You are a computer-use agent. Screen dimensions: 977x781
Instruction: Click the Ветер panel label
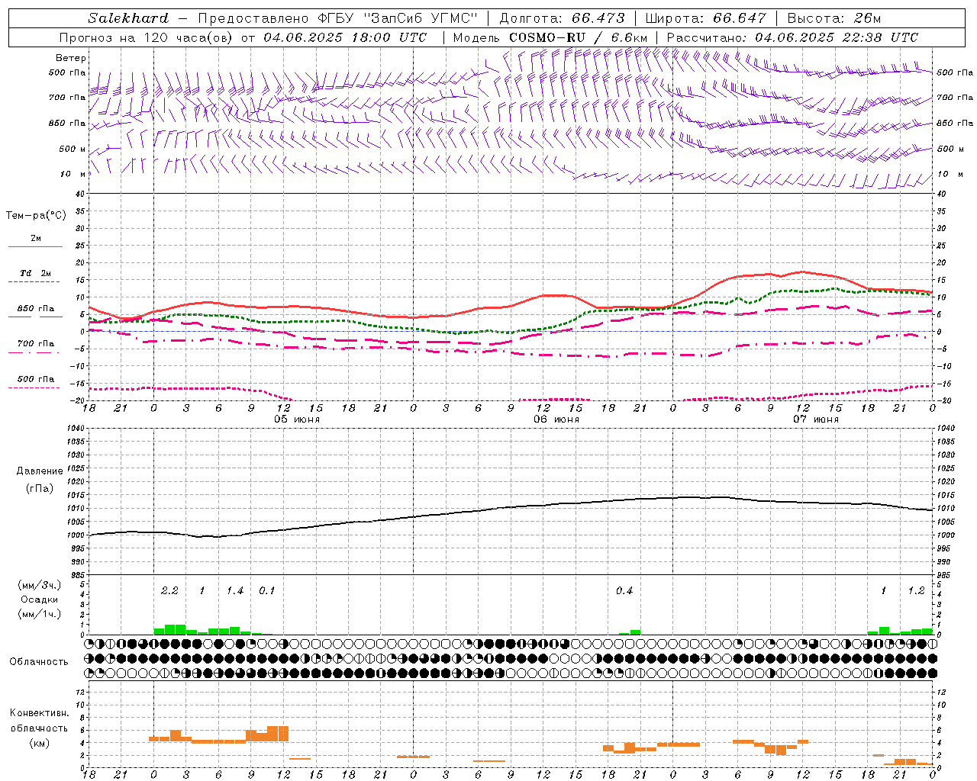pyautogui.click(x=71, y=58)
